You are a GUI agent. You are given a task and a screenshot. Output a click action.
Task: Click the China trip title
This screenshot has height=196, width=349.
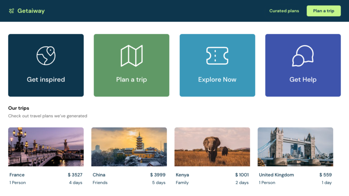pos(99,175)
